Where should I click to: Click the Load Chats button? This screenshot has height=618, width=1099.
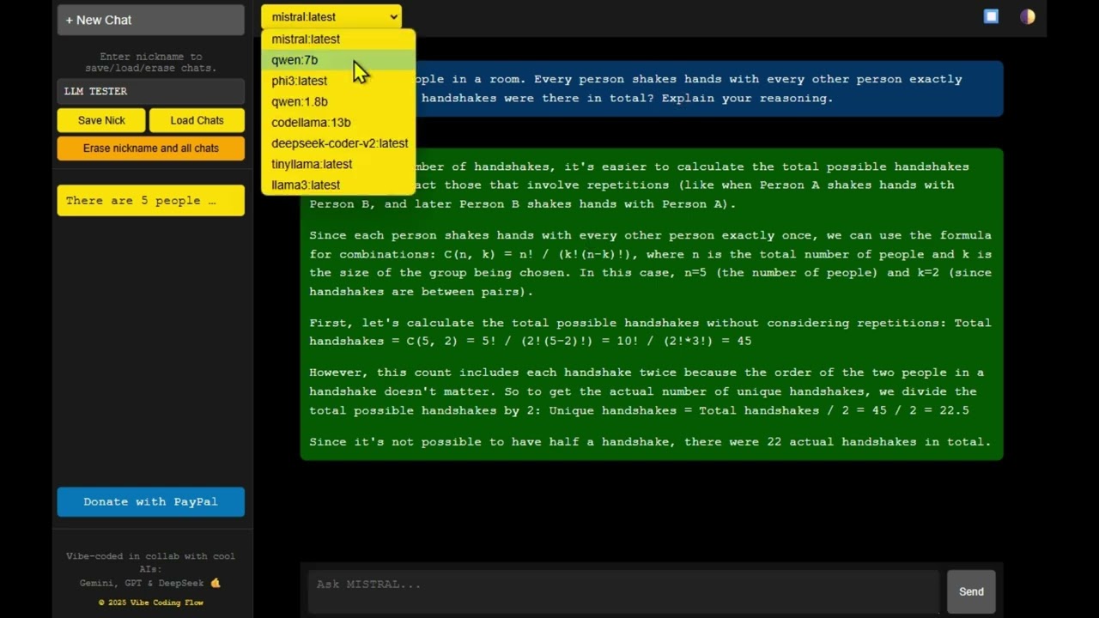[x=197, y=120]
